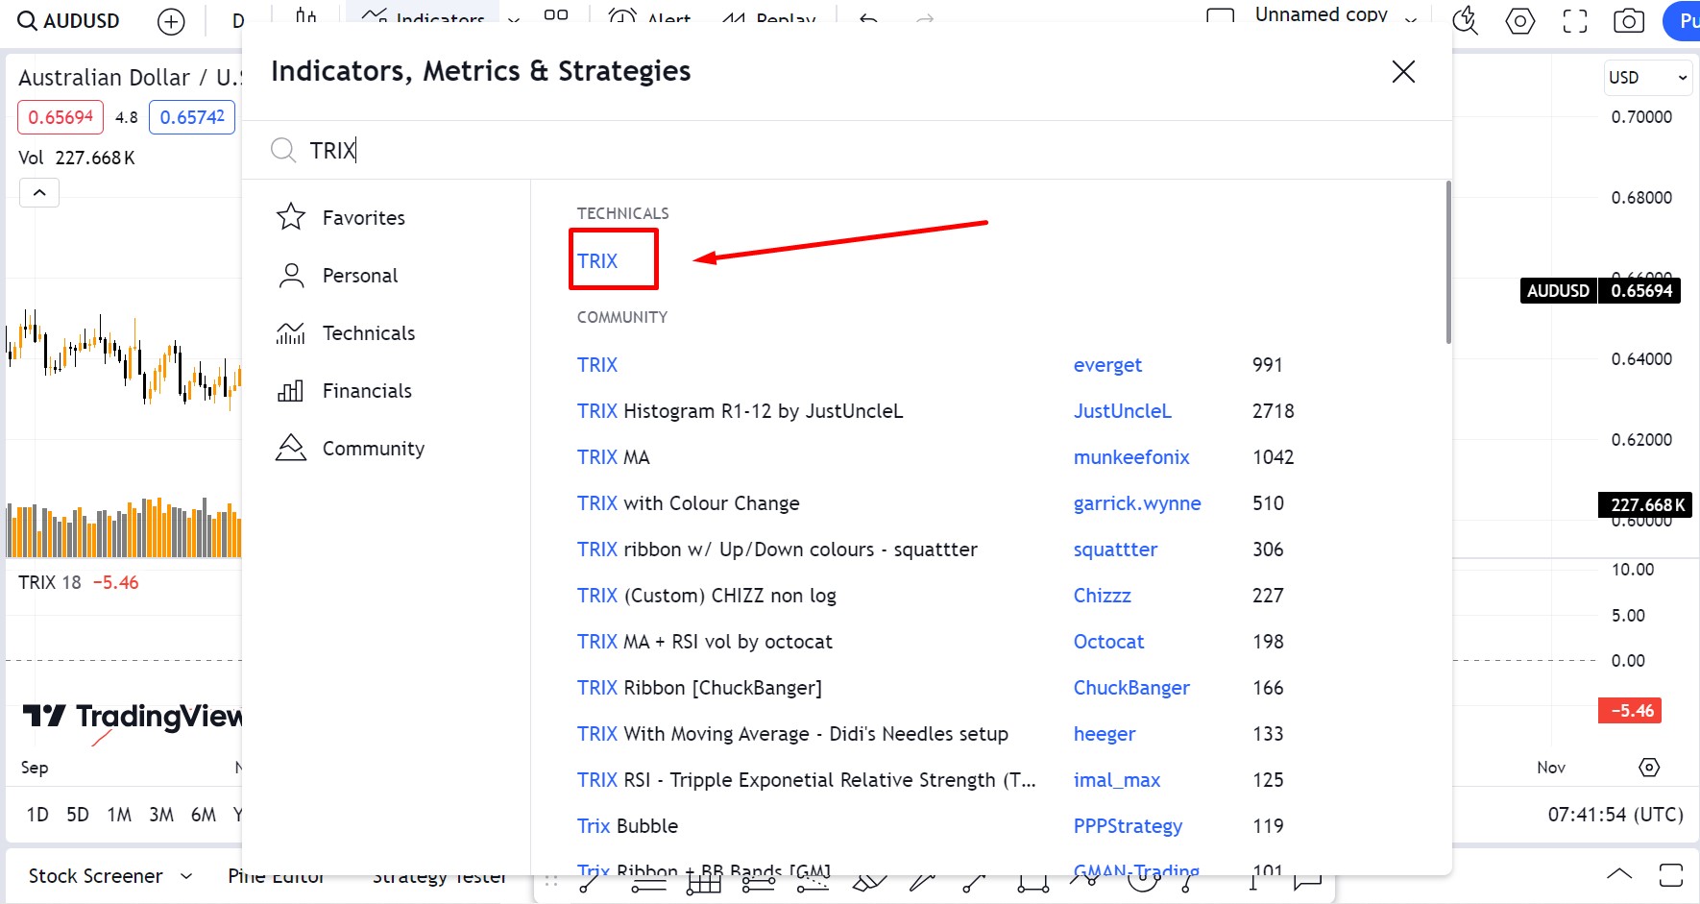The image size is (1700, 904).
Task: Open author profile garrick.wynne
Action: (x=1137, y=503)
